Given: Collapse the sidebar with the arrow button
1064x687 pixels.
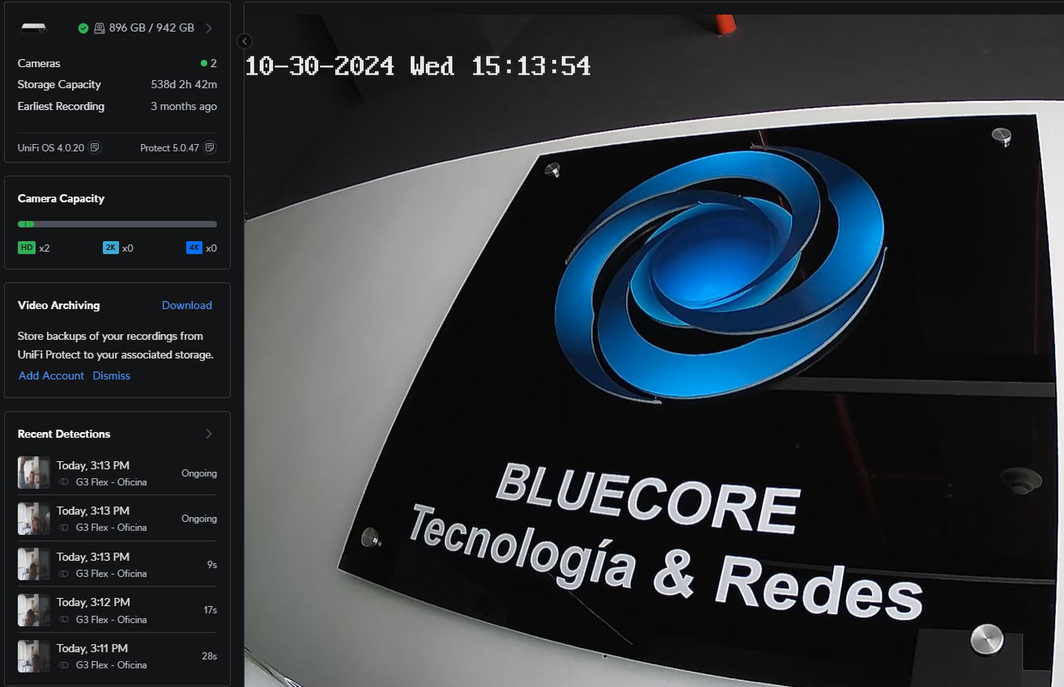Looking at the screenshot, I should click(245, 41).
